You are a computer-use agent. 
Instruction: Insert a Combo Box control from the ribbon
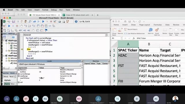click(x=177, y=32)
